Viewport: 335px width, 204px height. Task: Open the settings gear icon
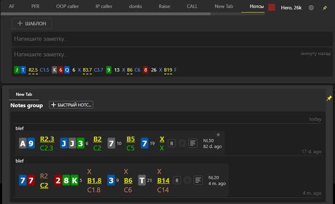(311, 8)
